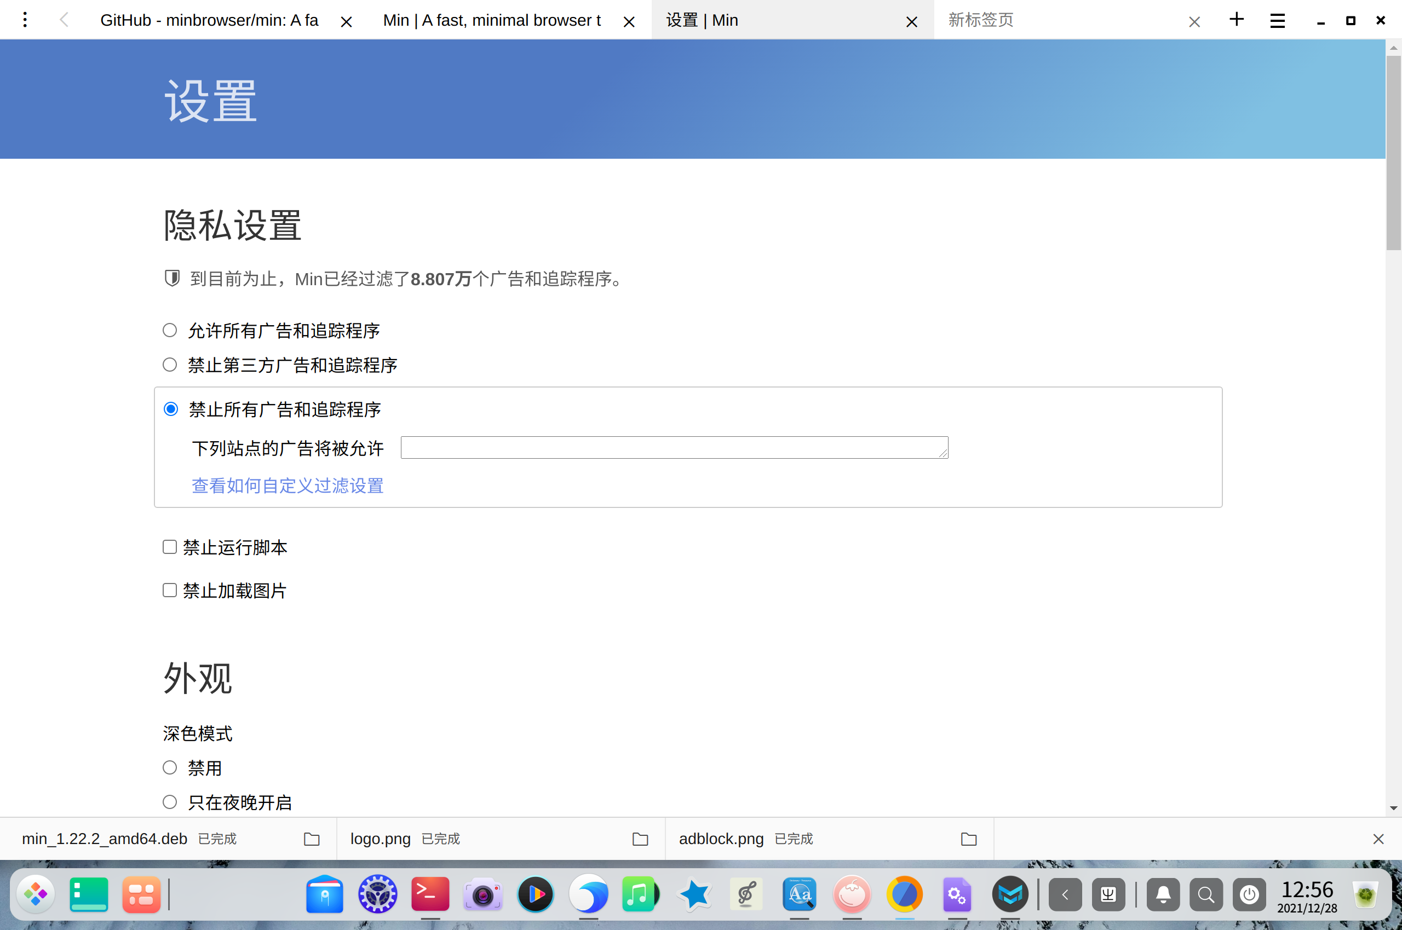Image resolution: width=1402 pixels, height=930 pixels.
Task: Click the back navigation arrow
Action: pos(64,20)
